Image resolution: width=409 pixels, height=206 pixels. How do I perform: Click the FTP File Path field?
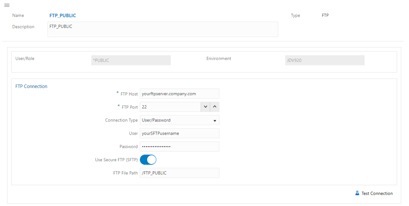coord(180,173)
